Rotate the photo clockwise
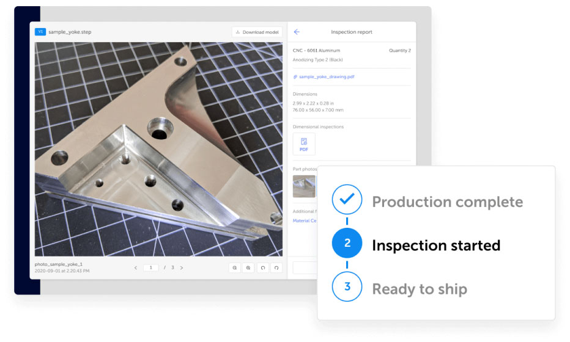The height and width of the screenshot is (342, 570). click(x=276, y=267)
